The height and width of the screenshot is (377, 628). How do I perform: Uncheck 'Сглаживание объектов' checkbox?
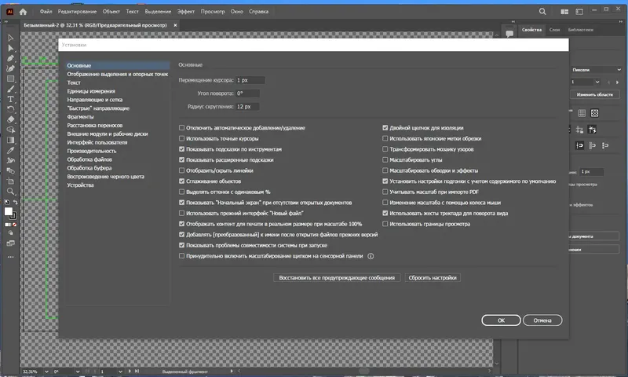click(182, 181)
